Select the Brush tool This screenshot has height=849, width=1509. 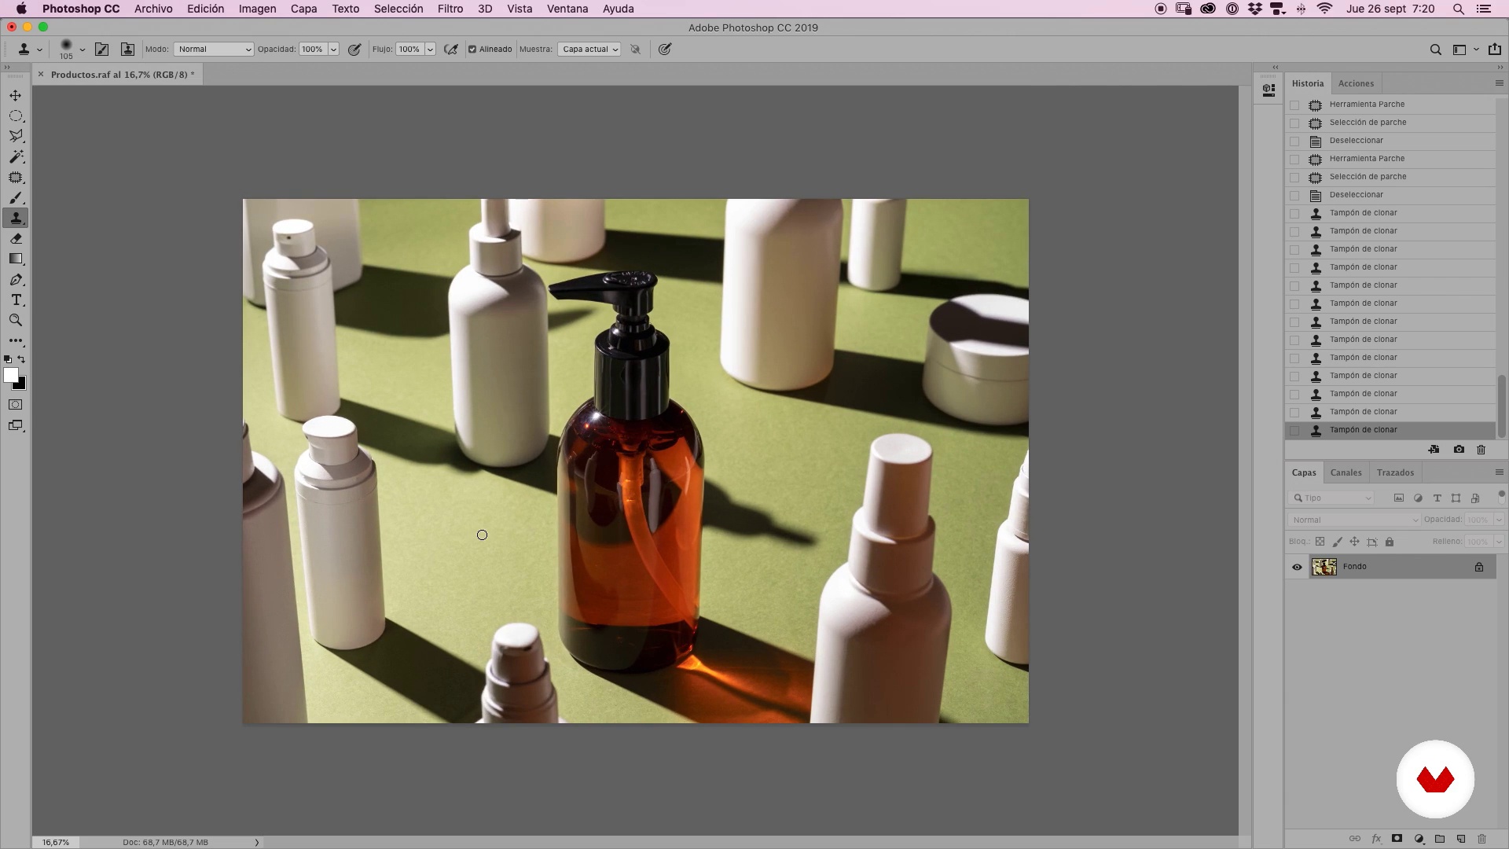(16, 198)
